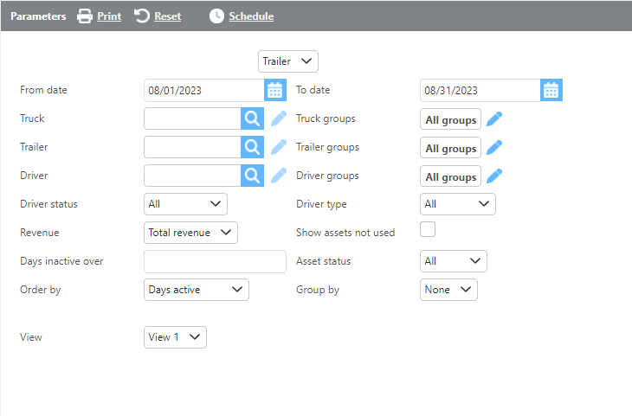Viewport: 632px width, 416px height.
Task: Click pencil icon beside Driver groups
Action: (494, 176)
